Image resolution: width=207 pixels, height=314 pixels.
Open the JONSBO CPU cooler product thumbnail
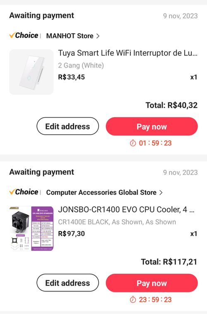(x=31, y=229)
